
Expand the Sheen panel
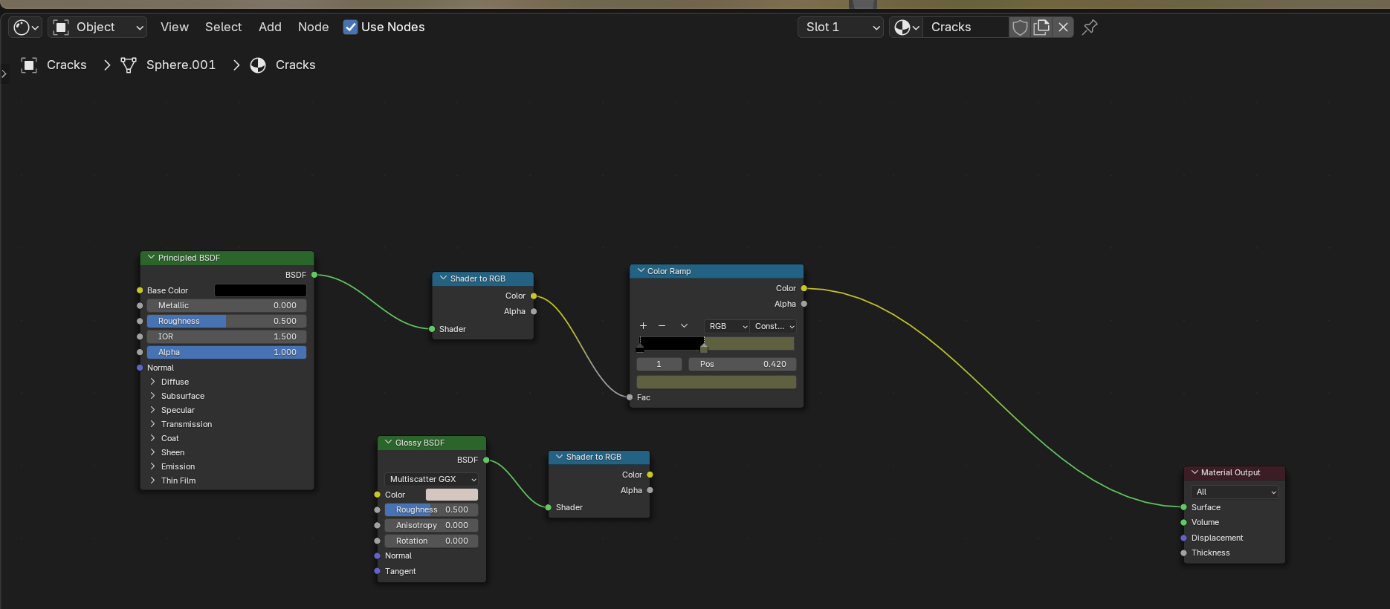(153, 452)
